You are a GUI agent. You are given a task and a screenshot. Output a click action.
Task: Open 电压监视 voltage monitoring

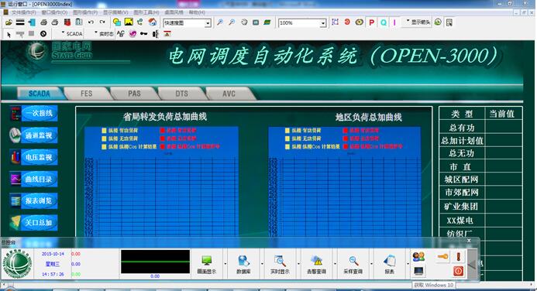(x=39, y=157)
